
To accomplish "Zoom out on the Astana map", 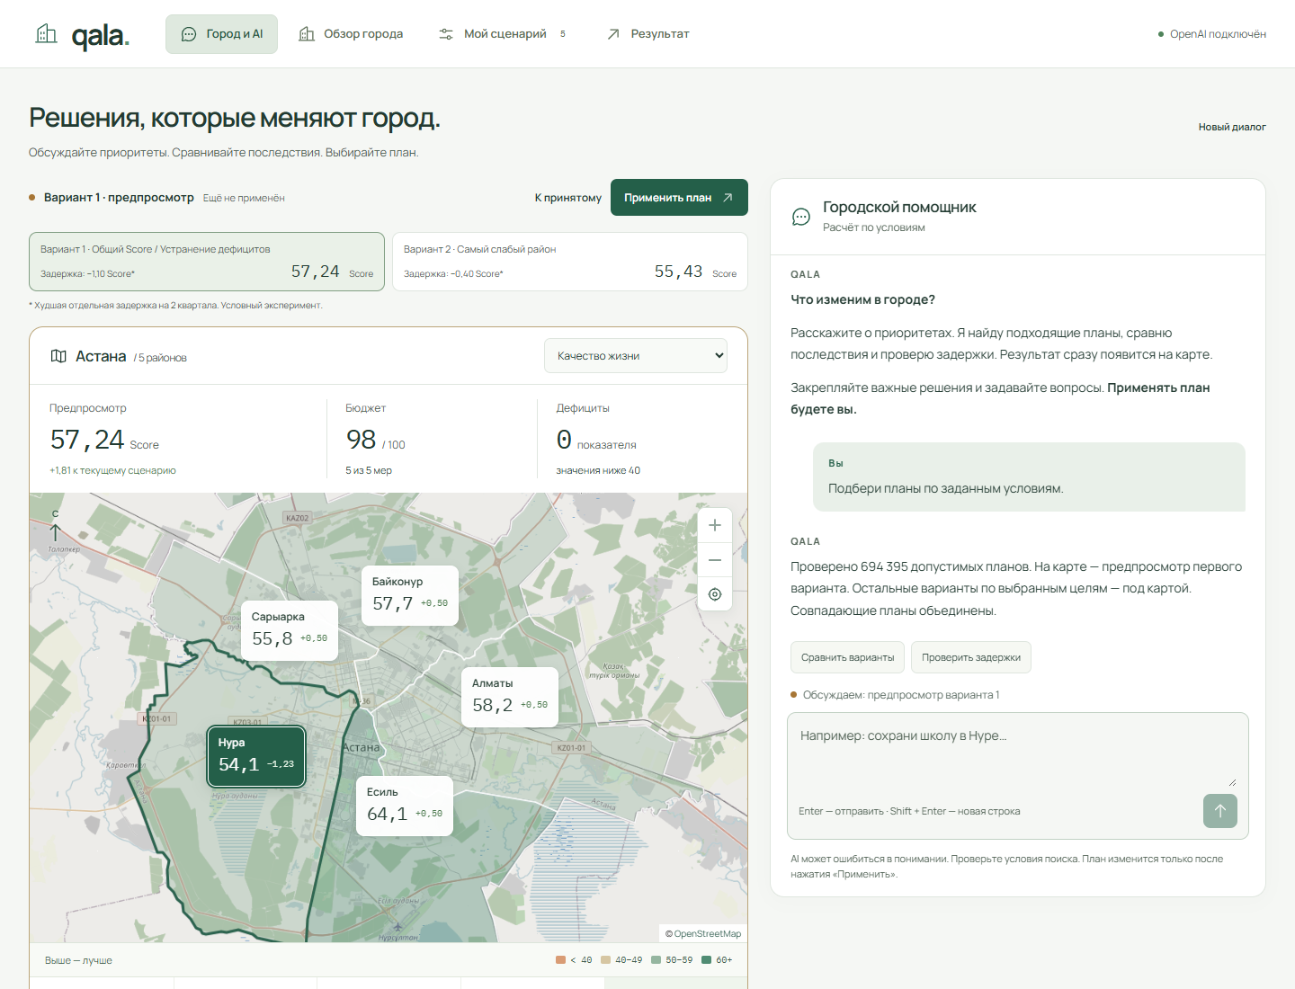I will (715, 560).
